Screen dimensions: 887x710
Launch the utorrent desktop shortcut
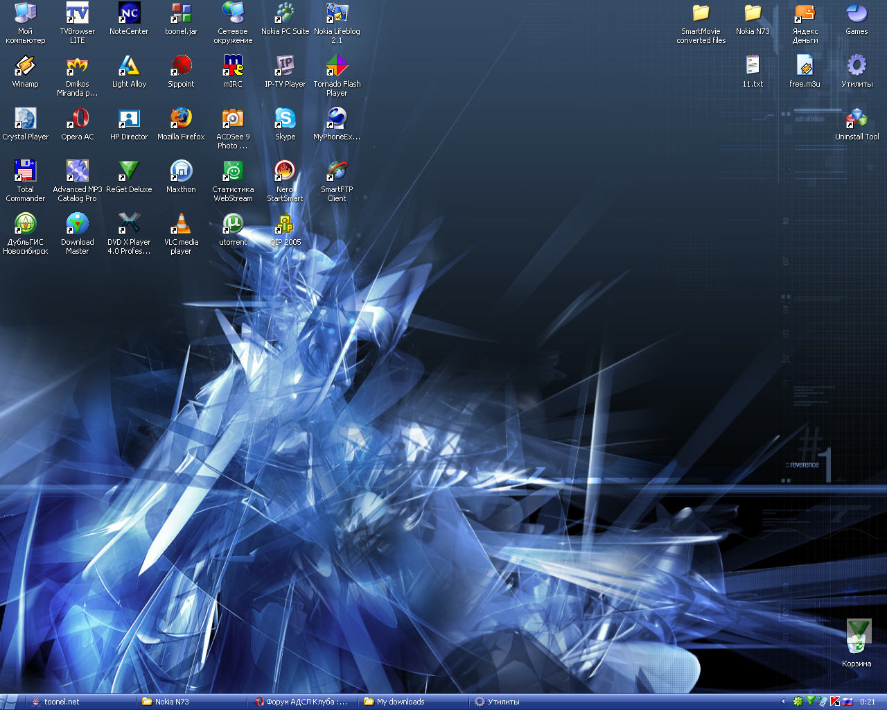(x=233, y=225)
